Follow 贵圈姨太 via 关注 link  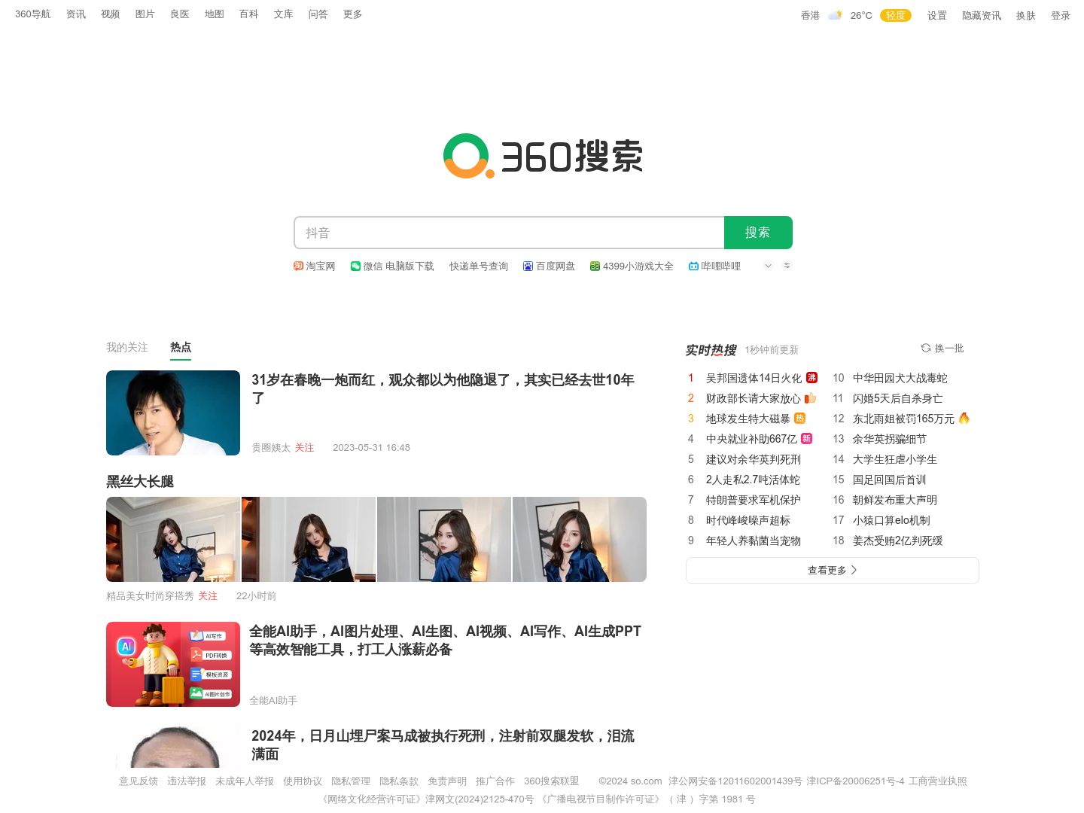(x=304, y=447)
